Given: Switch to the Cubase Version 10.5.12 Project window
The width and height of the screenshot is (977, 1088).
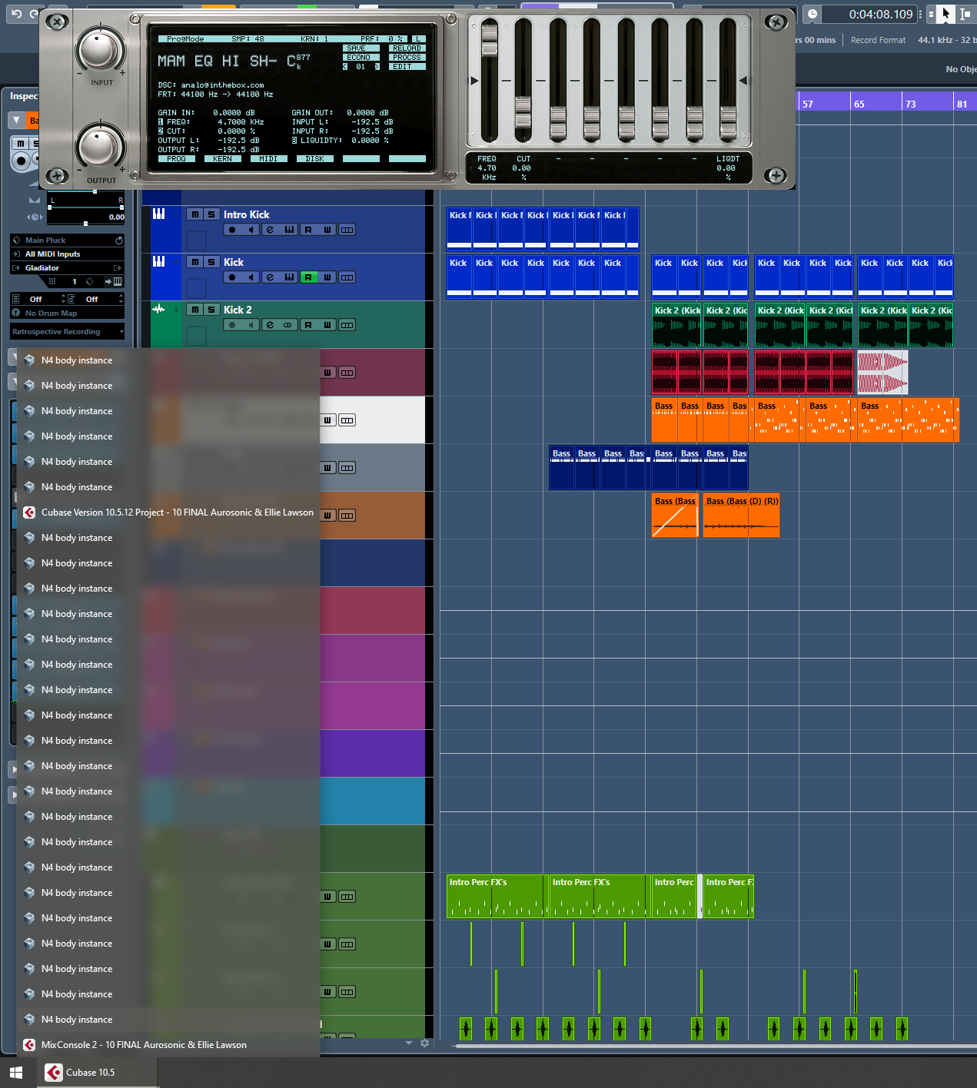Looking at the screenshot, I should (x=168, y=512).
